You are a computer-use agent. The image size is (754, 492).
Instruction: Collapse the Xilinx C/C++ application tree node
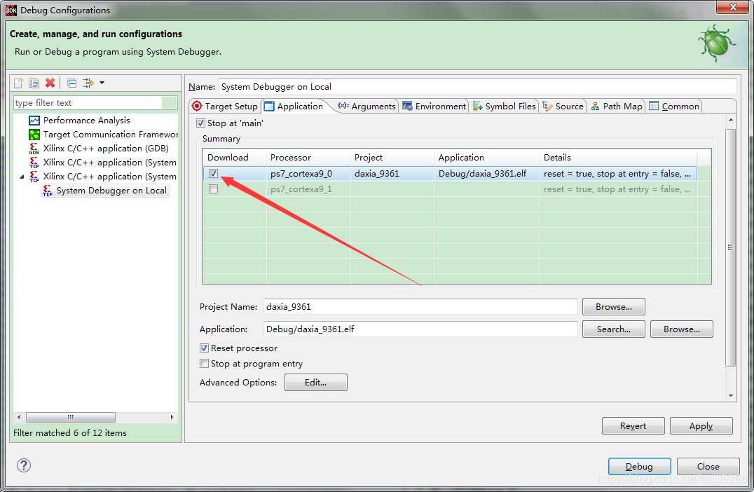pos(22,177)
